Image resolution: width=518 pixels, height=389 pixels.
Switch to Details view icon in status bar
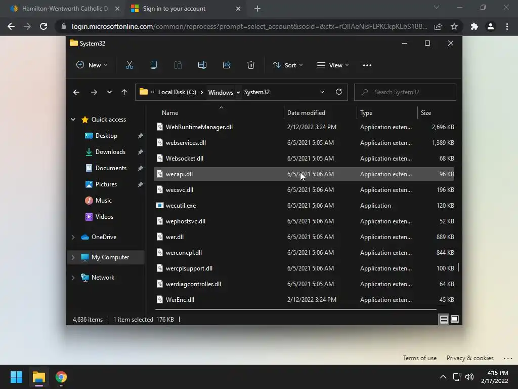[444, 319]
